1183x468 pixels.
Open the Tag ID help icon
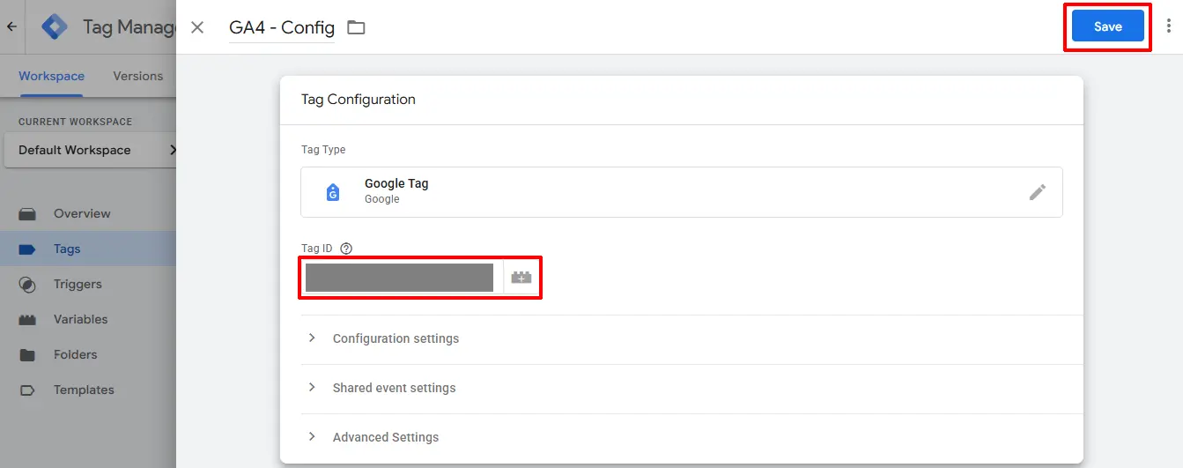click(346, 249)
